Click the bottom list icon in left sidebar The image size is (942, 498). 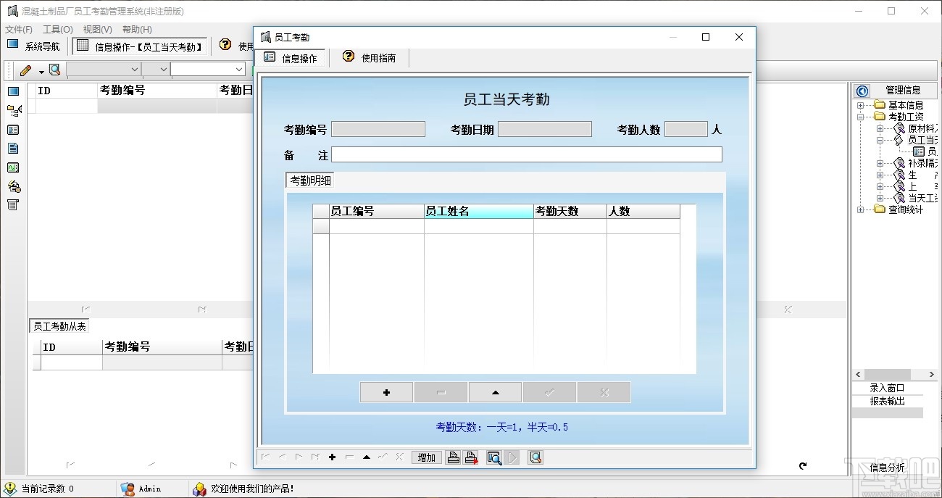pos(13,205)
